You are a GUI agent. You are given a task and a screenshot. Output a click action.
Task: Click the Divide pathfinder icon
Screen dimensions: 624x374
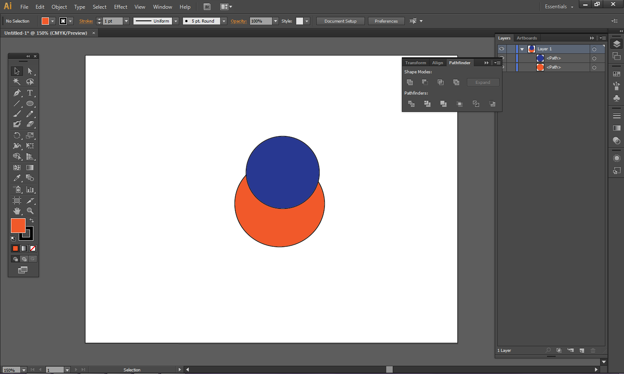tap(411, 104)
